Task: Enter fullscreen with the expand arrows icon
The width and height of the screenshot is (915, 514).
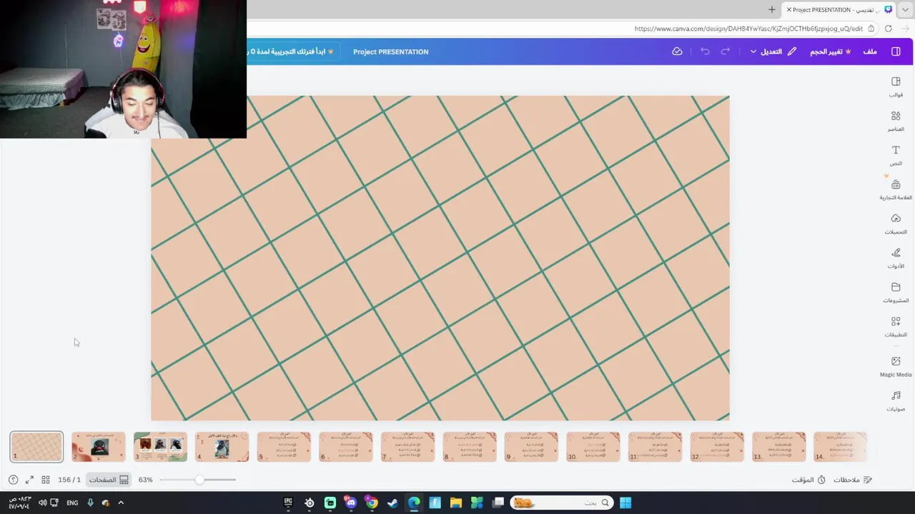Action: [29, 480]
